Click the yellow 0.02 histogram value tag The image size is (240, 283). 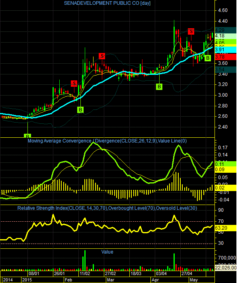tap(226, 188)
